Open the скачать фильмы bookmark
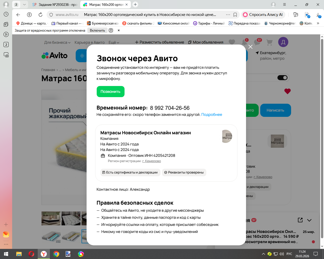Image resolution: width=324 pixels, height=259 pixels. coord(138,23)
